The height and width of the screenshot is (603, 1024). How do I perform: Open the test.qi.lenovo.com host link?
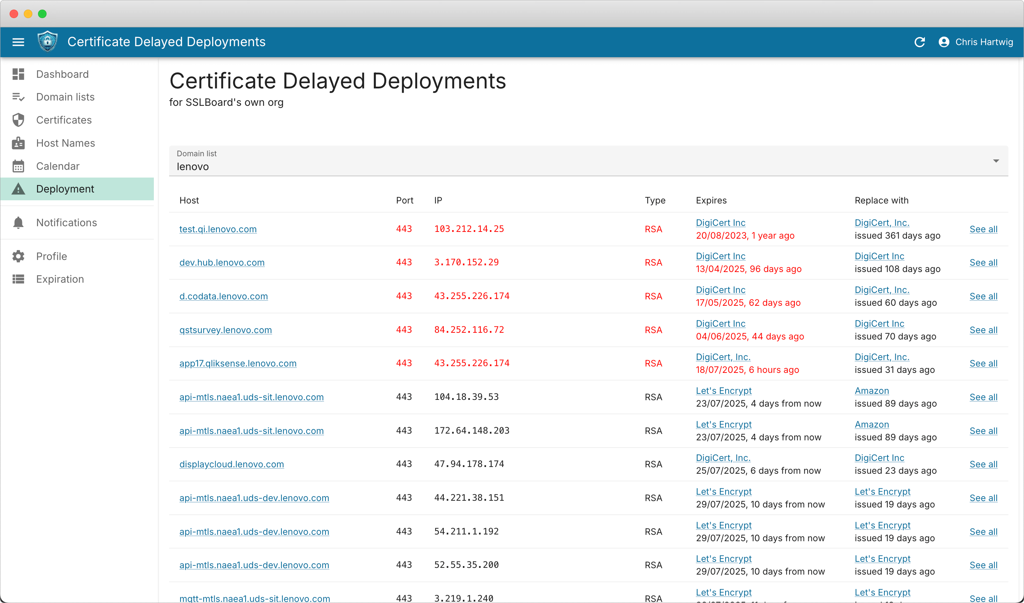coord(218,229)
